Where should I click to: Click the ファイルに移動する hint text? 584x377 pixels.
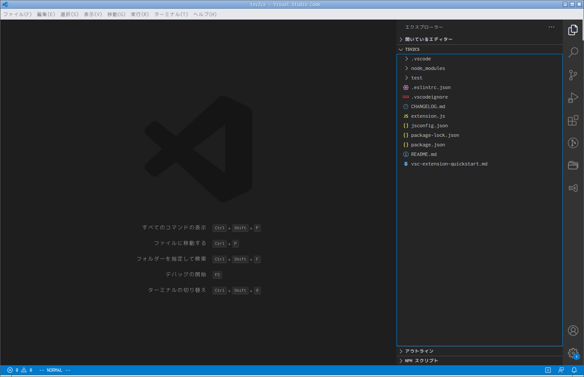180,243
